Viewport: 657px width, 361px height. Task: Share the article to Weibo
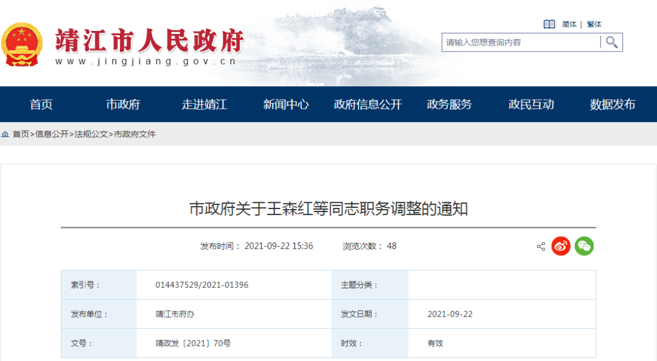point(561,246)
